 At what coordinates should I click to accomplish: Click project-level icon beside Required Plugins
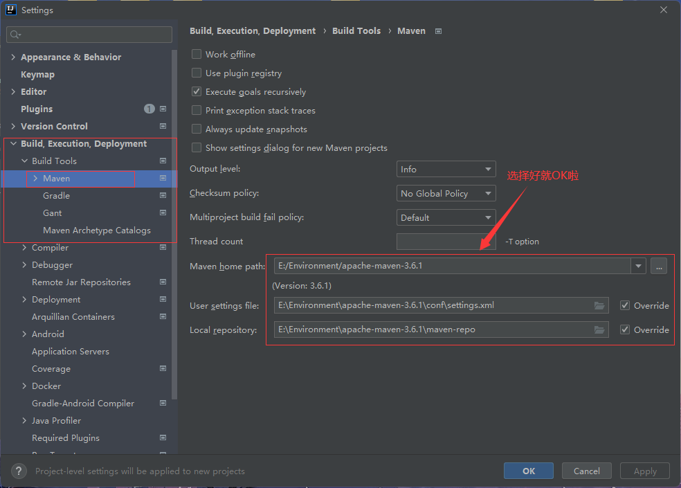pyautogui.click(x=163, y=437)
